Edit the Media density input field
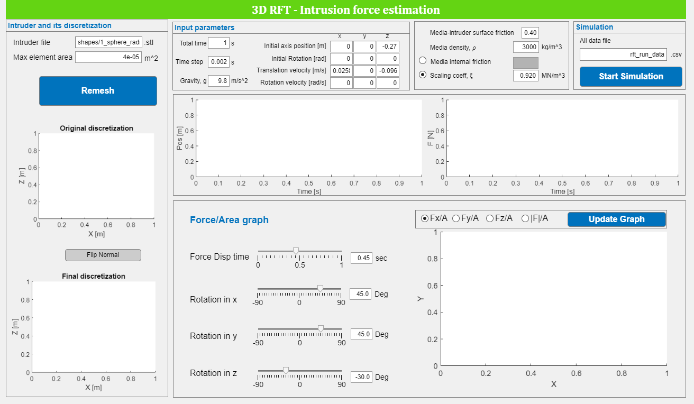This screenshot has height=404, width=694. pyautogui.click(x=526, y=47)
